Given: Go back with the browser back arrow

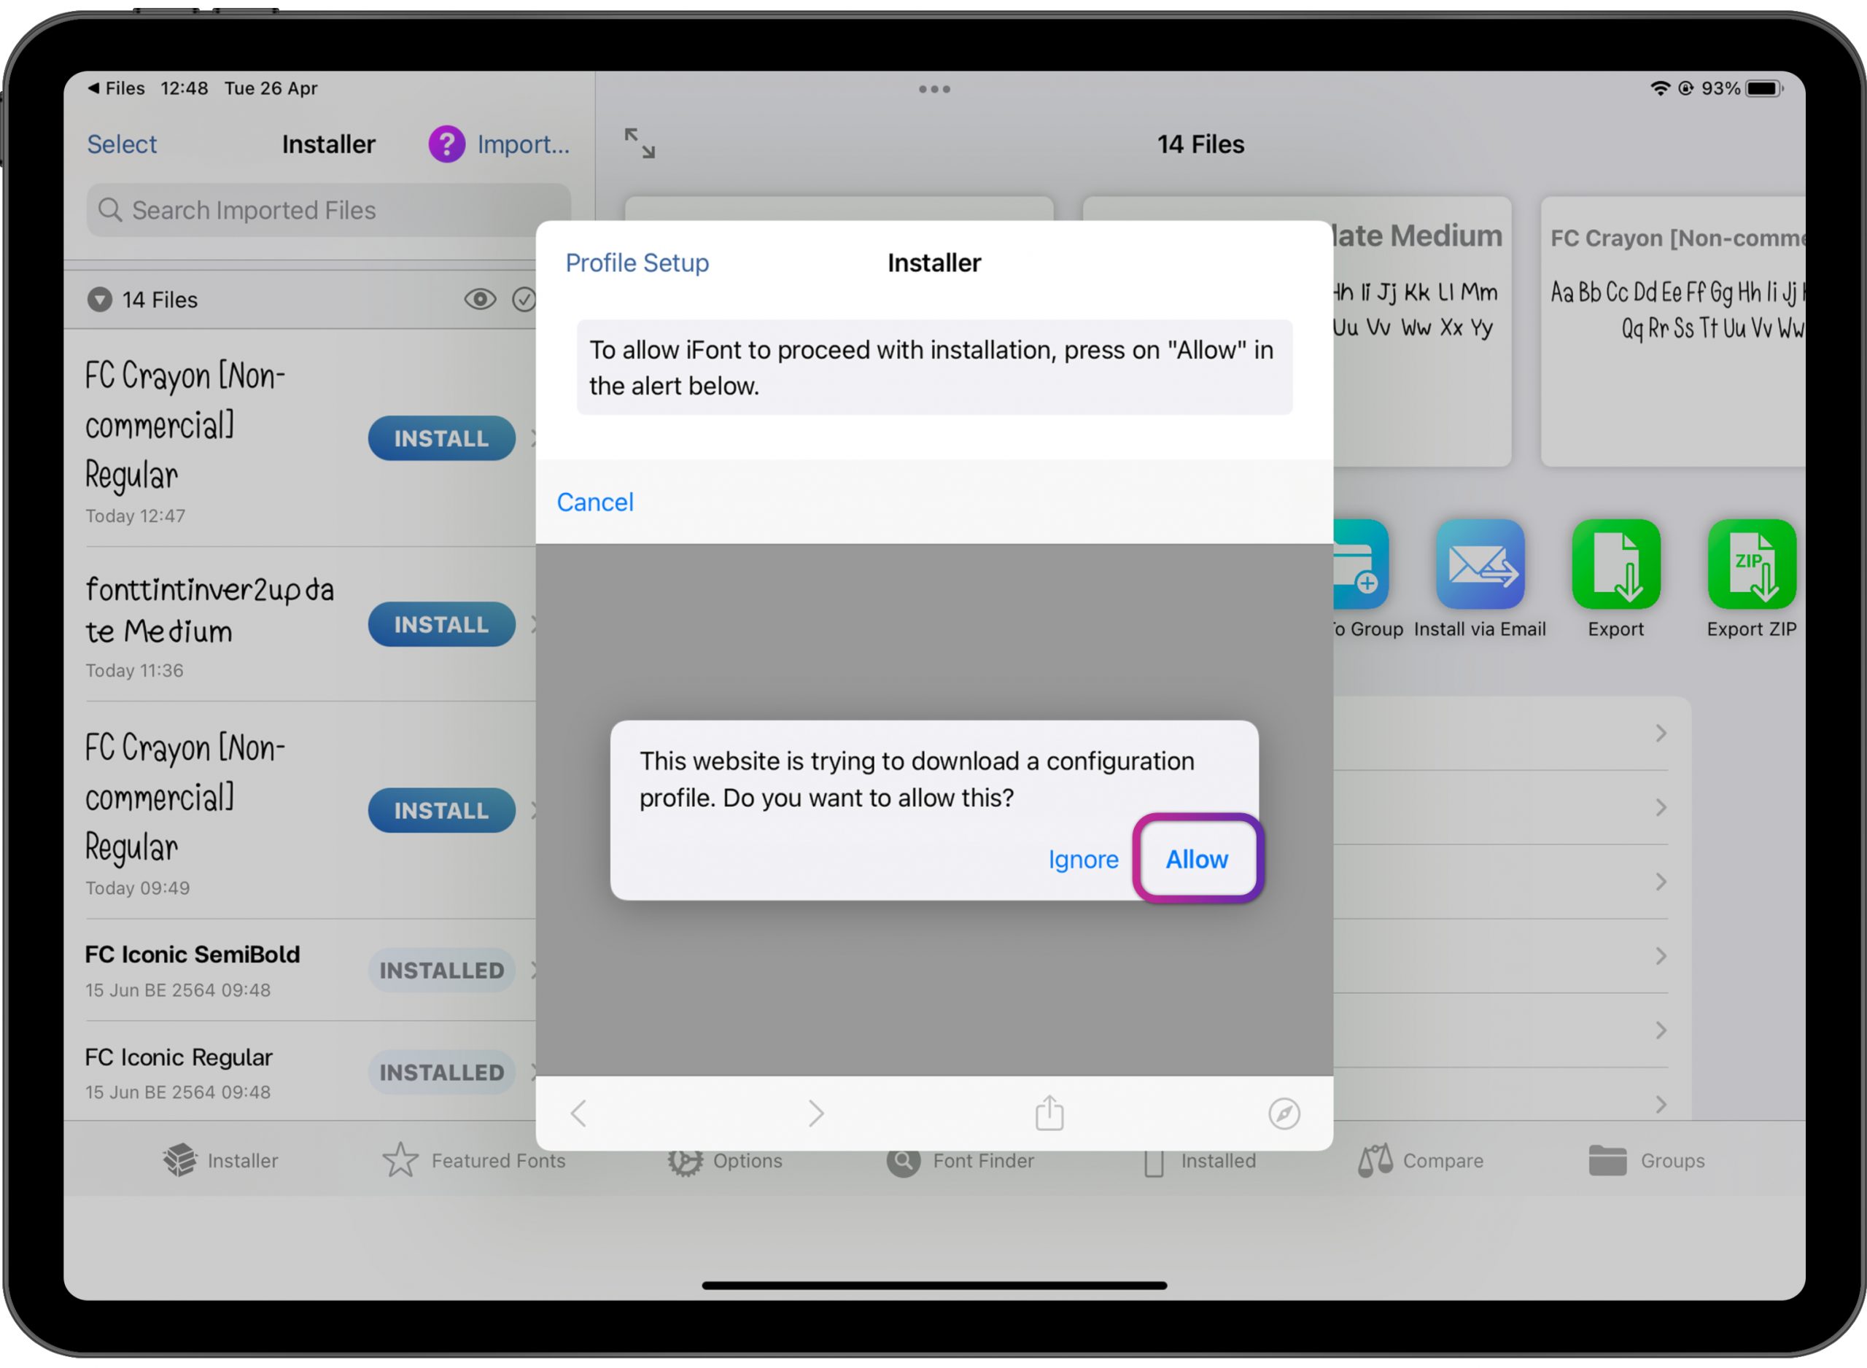Looking at the screenshot, I should [579, 1113].
